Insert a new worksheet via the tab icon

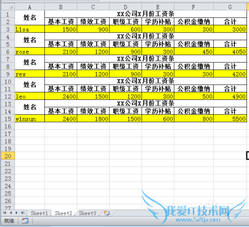click(x=107, y=213)
